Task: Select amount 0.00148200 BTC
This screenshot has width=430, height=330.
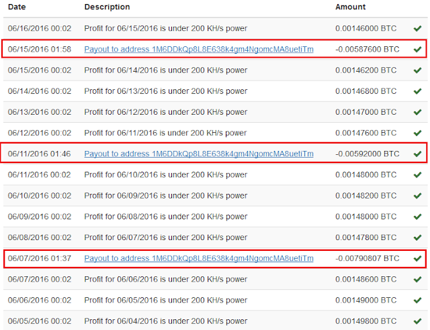Action: coord(365,196)
